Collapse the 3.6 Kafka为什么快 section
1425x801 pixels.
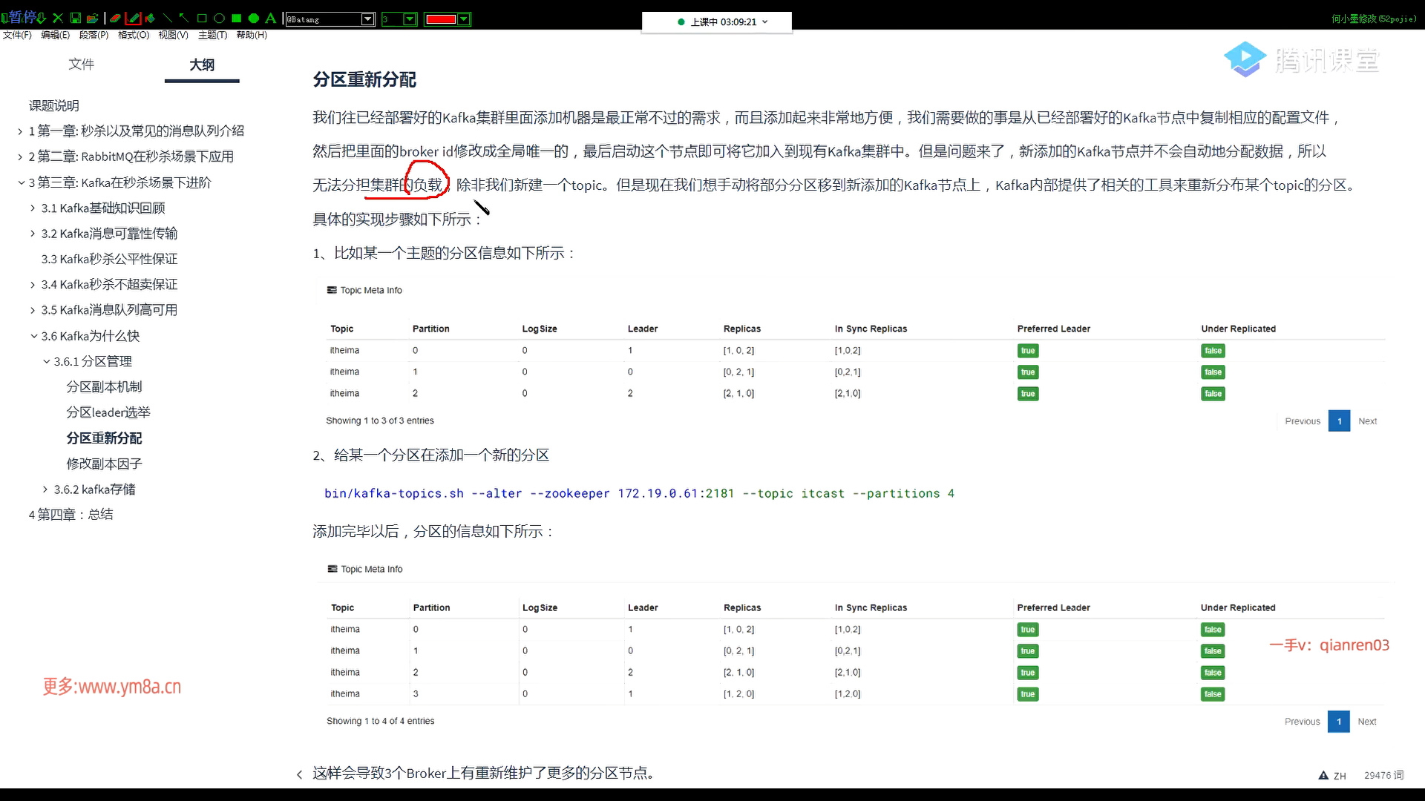(33, 336)
